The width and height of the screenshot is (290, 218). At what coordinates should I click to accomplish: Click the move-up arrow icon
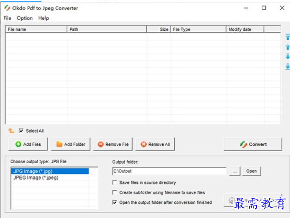288,47
